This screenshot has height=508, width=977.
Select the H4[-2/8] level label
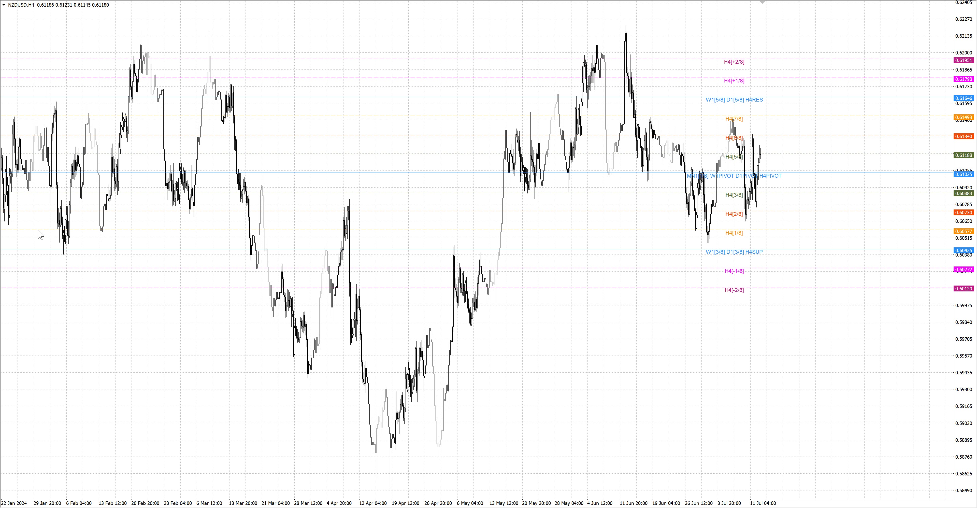pyautogui.click(x=734, y=290)
